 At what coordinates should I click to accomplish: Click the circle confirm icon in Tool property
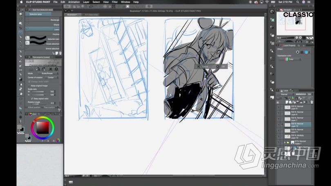[x=56, y=69]
